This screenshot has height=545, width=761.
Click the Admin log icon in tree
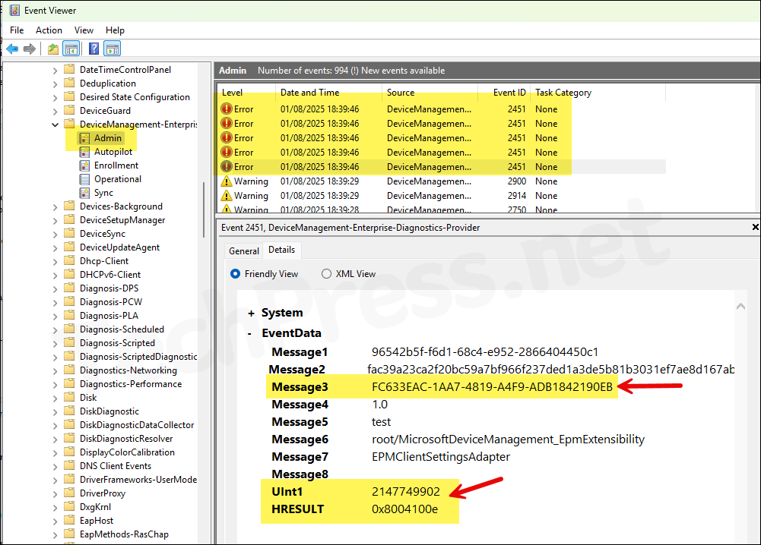(84, 138)
